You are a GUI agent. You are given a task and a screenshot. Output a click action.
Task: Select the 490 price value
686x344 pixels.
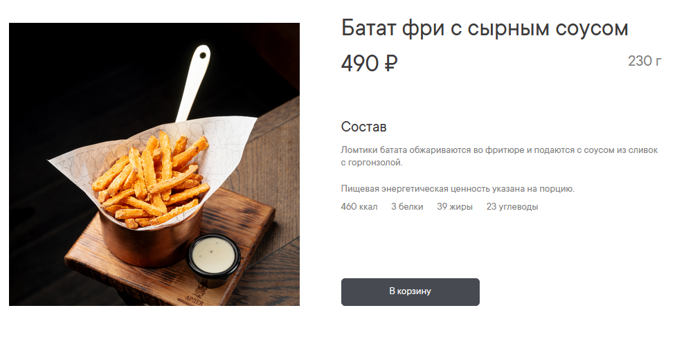360,64
